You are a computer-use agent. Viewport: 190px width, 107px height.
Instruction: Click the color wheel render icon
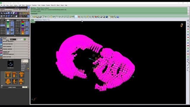98,17
